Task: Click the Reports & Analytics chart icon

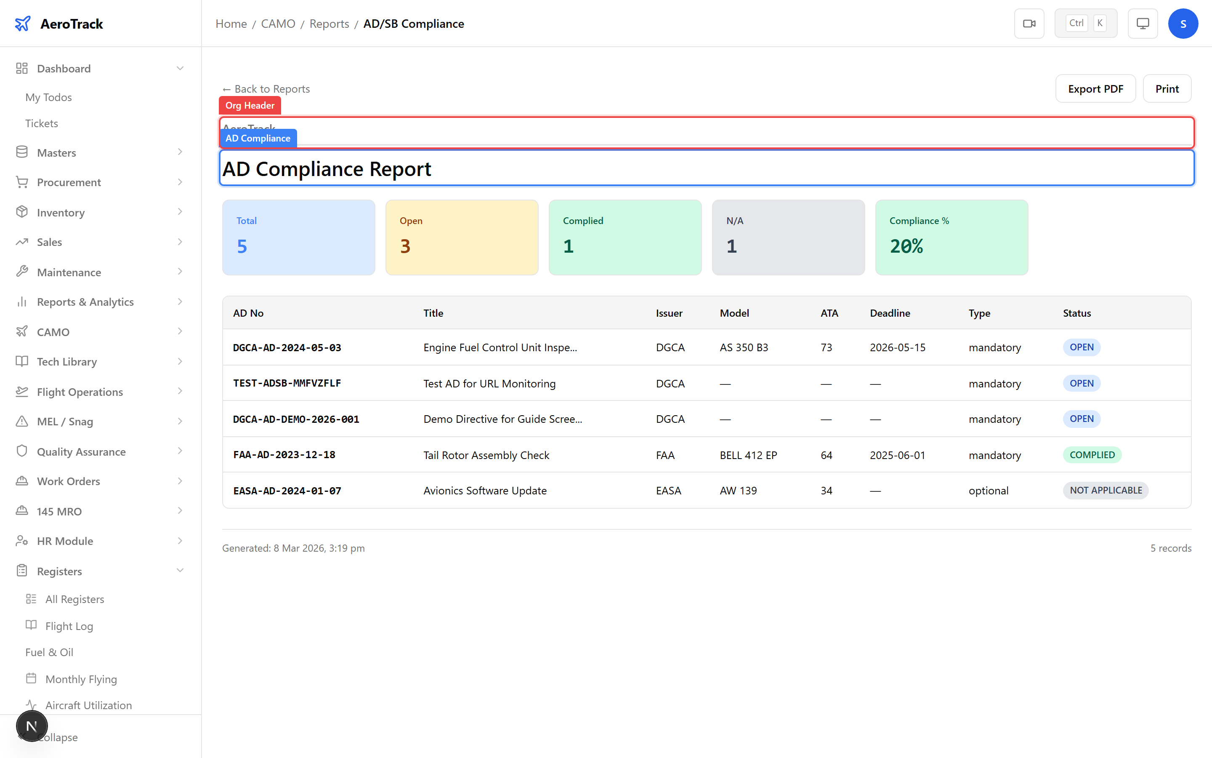Action: [22, 301]
